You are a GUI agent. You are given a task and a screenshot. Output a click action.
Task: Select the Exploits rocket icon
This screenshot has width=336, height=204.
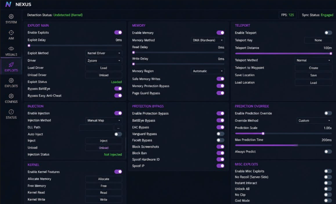pyautogui.click(x=11, y=64)
